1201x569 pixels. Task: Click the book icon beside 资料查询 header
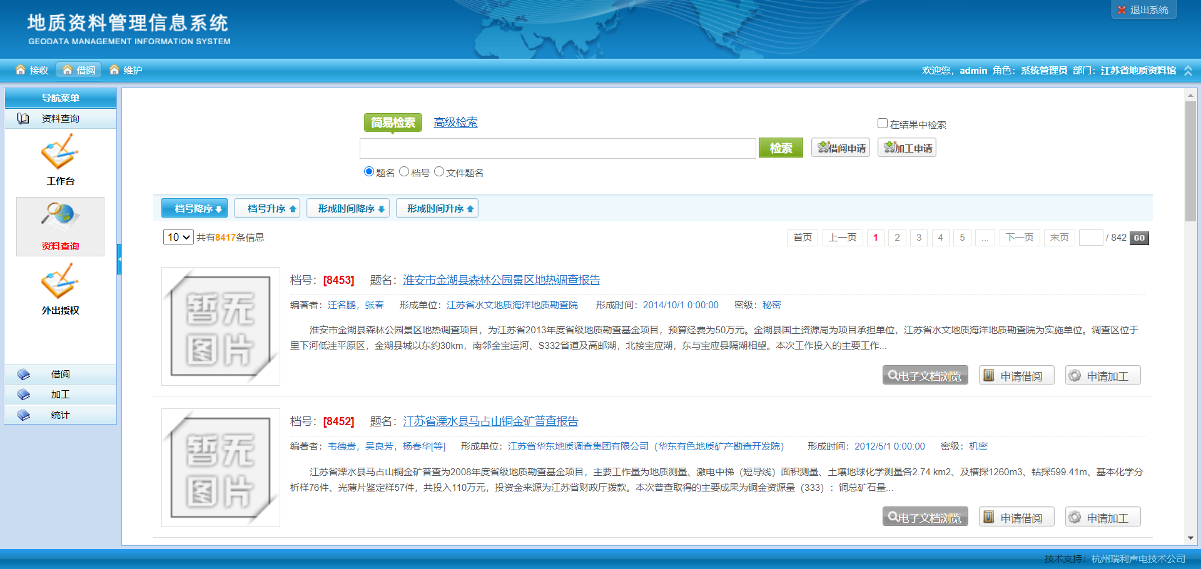click(23, 118)
